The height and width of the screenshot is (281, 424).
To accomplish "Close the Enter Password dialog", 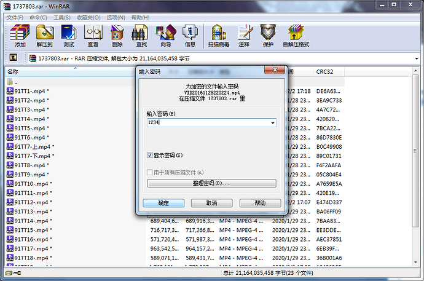I will coord(275,70).
